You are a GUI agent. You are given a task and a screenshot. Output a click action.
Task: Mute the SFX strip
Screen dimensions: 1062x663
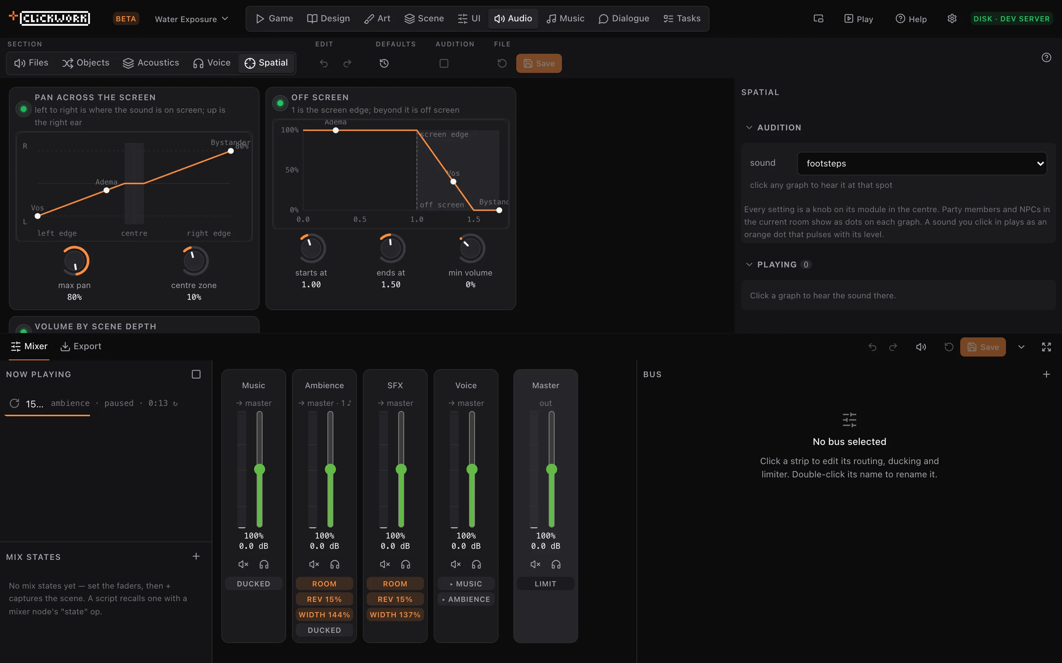[385, 564]
